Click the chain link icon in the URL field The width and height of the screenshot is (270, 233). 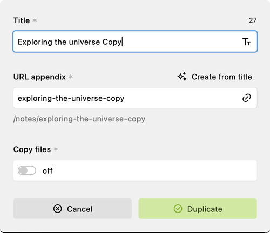click(247, 98)
